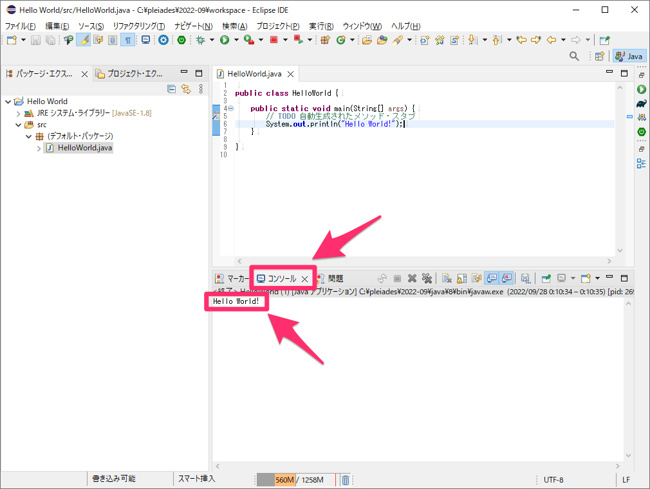Toggle Mark Occurrences highlighter button

coord(83,40)
